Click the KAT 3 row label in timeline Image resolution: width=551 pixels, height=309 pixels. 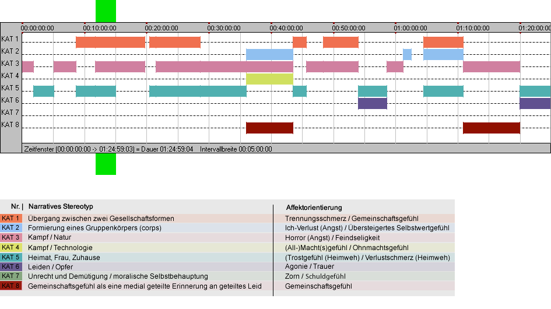pyautogui.click(x=10, y=64)
